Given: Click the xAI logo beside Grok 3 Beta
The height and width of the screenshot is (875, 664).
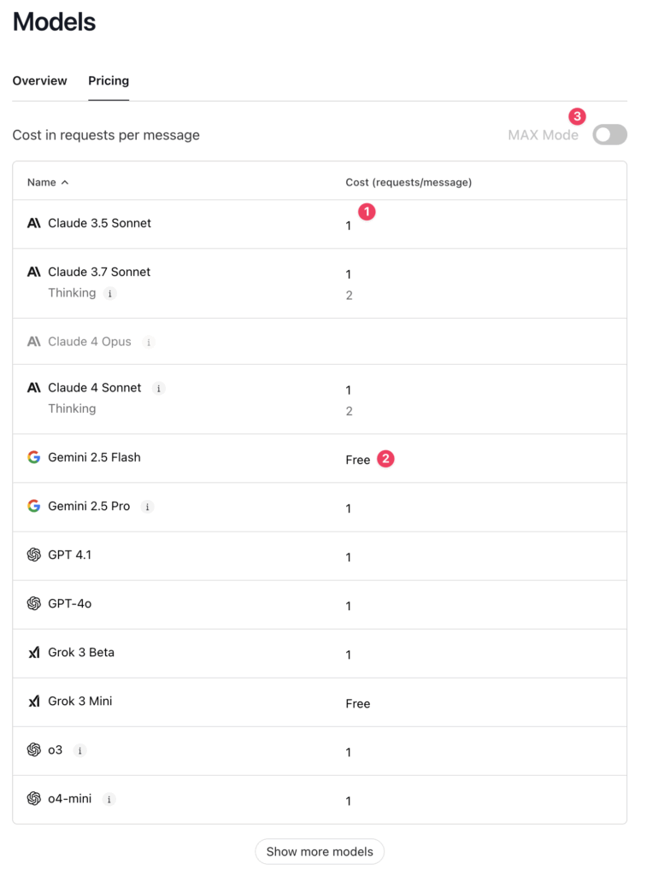Looking at the screenshot, I should (34, 652).
